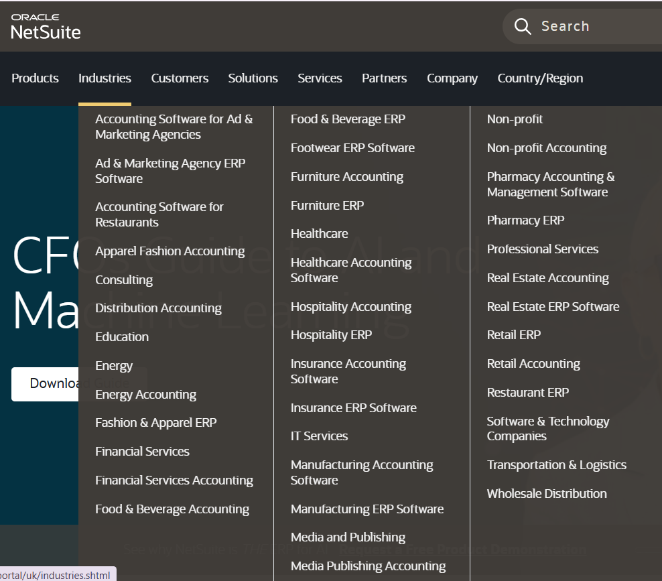The height and width of the screenshot is (581, 662).
Task: Open Energy Accounting link
Action: click(x=145, y=395)
